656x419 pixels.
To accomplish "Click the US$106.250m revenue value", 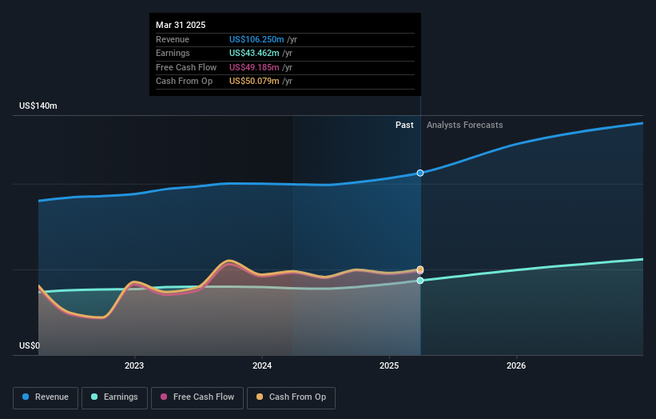I will (x=256, y=39).
